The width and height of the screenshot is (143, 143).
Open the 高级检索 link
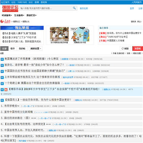coord(84,8)
